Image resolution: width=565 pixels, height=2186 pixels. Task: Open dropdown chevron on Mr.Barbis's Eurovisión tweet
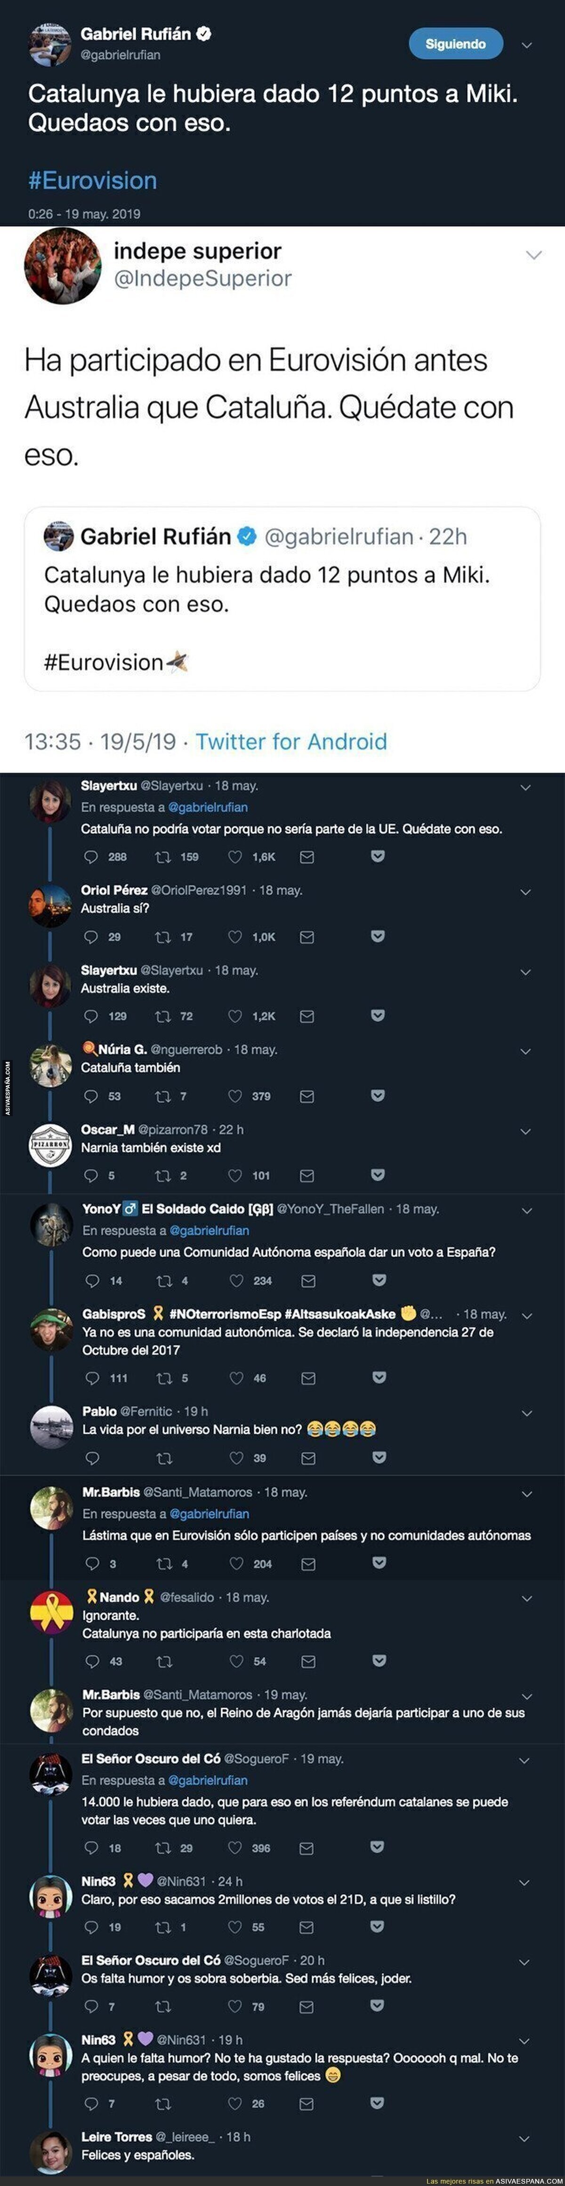coord(526,1493)
